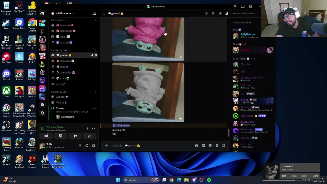Screen dimensions: 327x184
Task: Invite people with server header invite icon
Action: 95,13
